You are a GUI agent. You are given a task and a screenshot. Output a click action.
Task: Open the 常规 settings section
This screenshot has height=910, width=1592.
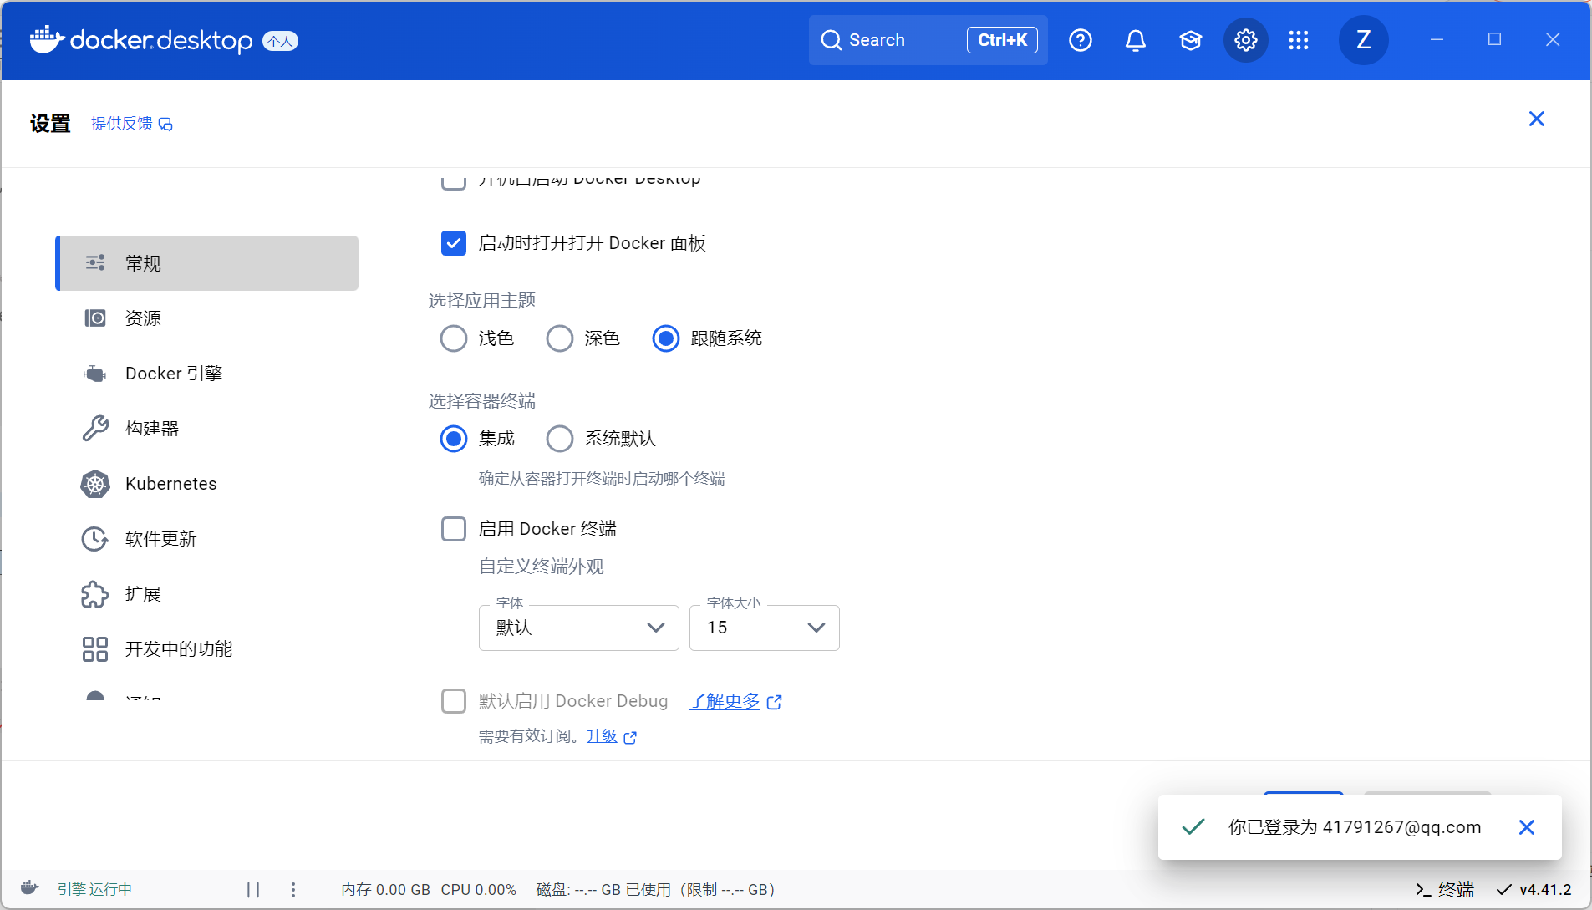point(207,263)
